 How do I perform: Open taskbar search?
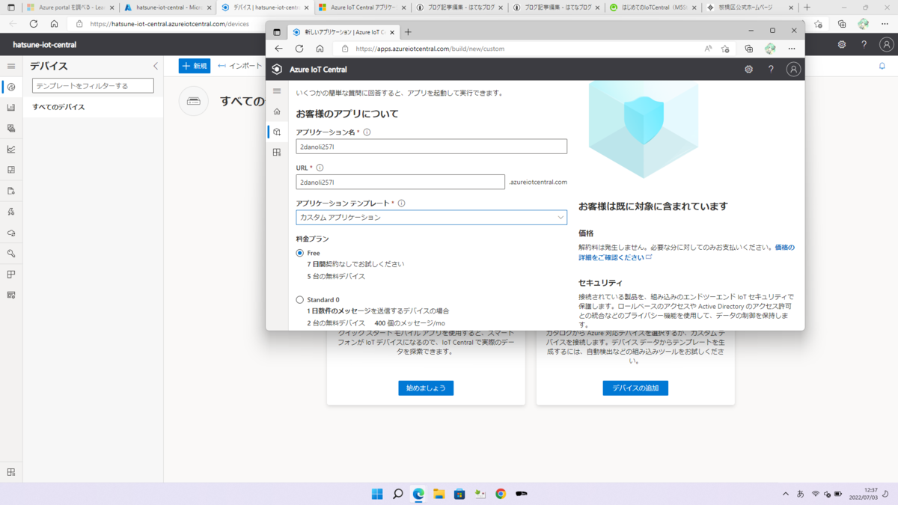point(398,494)
